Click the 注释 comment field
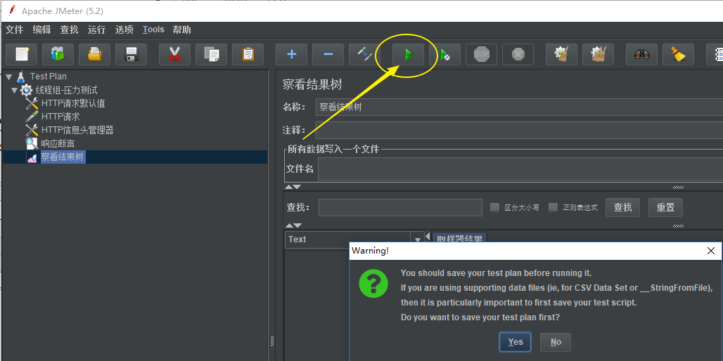This screenshot has width=723, height=361. click(x=519, y=131)
